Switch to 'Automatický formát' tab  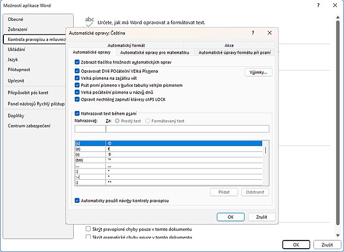pyautogui.click(x=126, y=45)
